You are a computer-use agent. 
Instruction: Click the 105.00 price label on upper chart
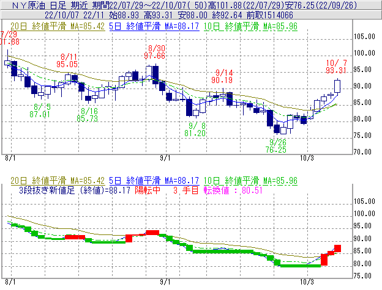click(364, 37)
